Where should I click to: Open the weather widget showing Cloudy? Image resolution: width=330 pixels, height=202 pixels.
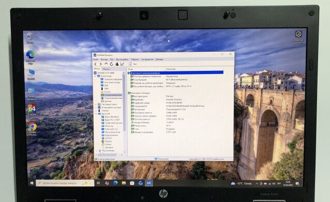coord(242,183)
